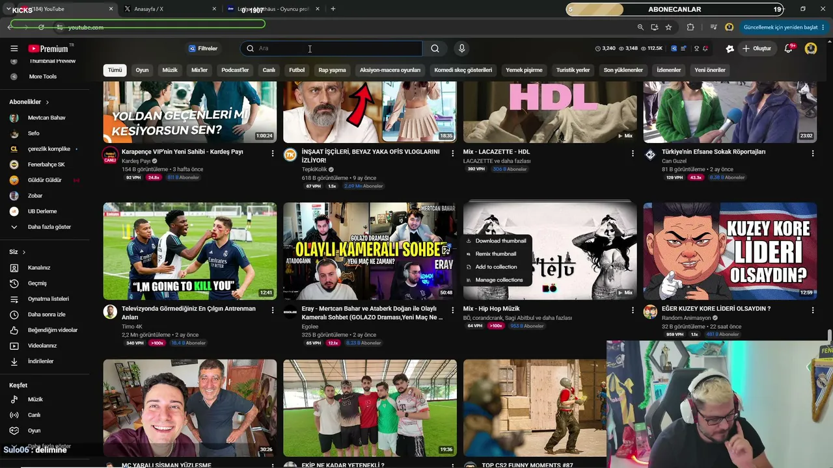The width and height of the screenshot is (833, 468).
Task: Select the Tümü filter chip
Action: coord(115,70)
